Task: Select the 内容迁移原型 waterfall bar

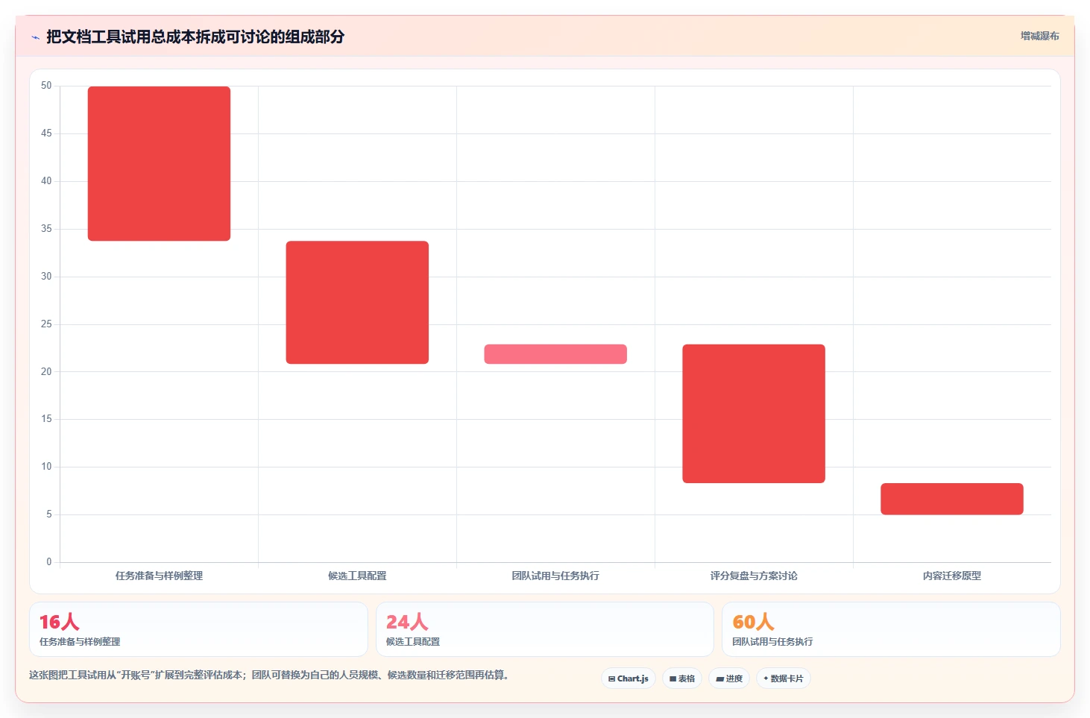Action: (952, 499)
